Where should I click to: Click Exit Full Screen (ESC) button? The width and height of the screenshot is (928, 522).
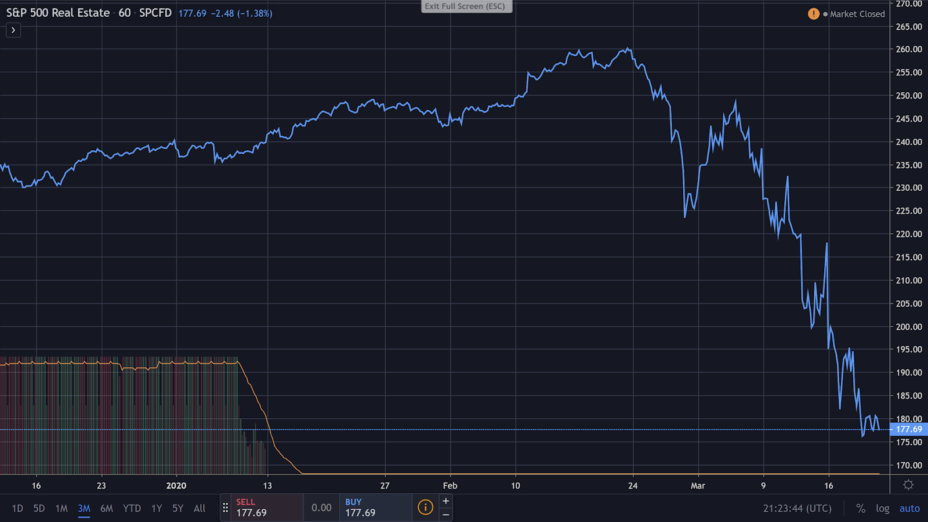(x=466, y=6)
